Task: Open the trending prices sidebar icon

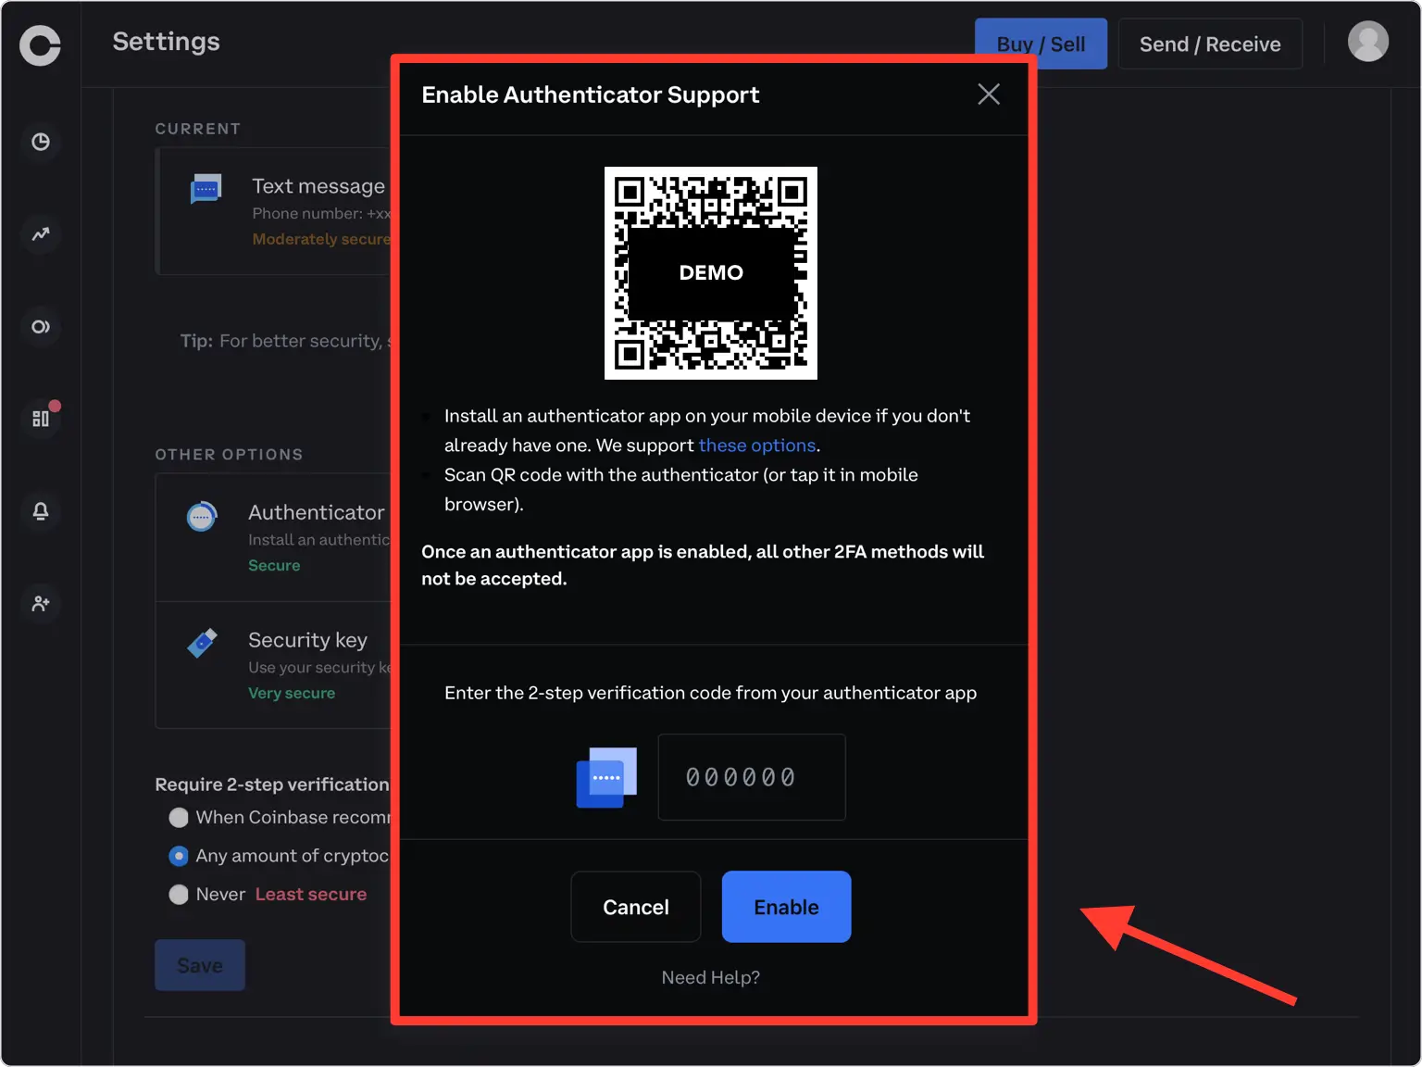Action: [x=41, y=234]
